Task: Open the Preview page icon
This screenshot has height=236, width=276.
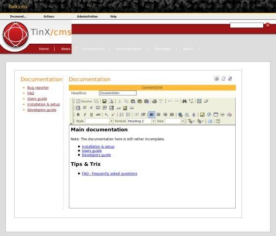Action: point(111,101)
